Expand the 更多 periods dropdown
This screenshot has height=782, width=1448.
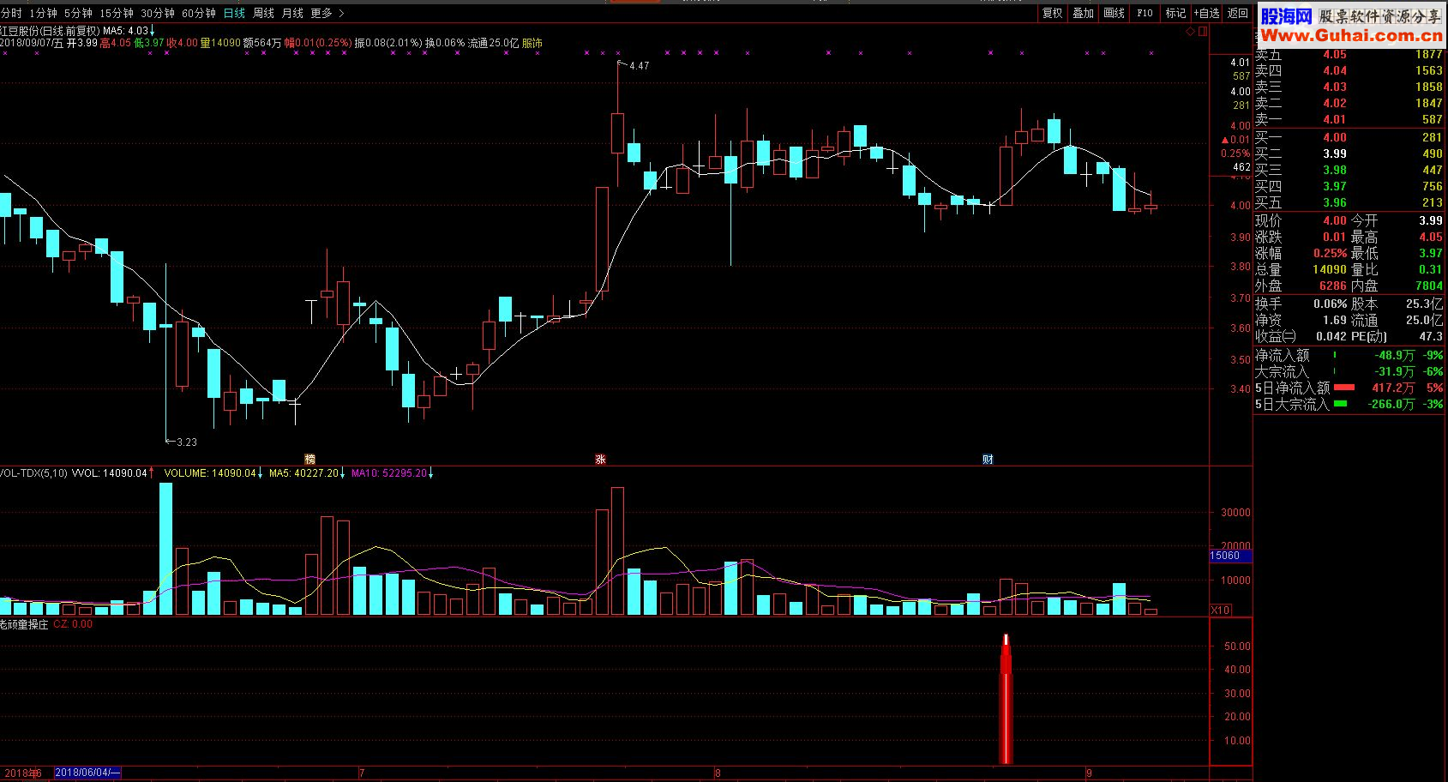pyautogui.click(x=327, y=13)
